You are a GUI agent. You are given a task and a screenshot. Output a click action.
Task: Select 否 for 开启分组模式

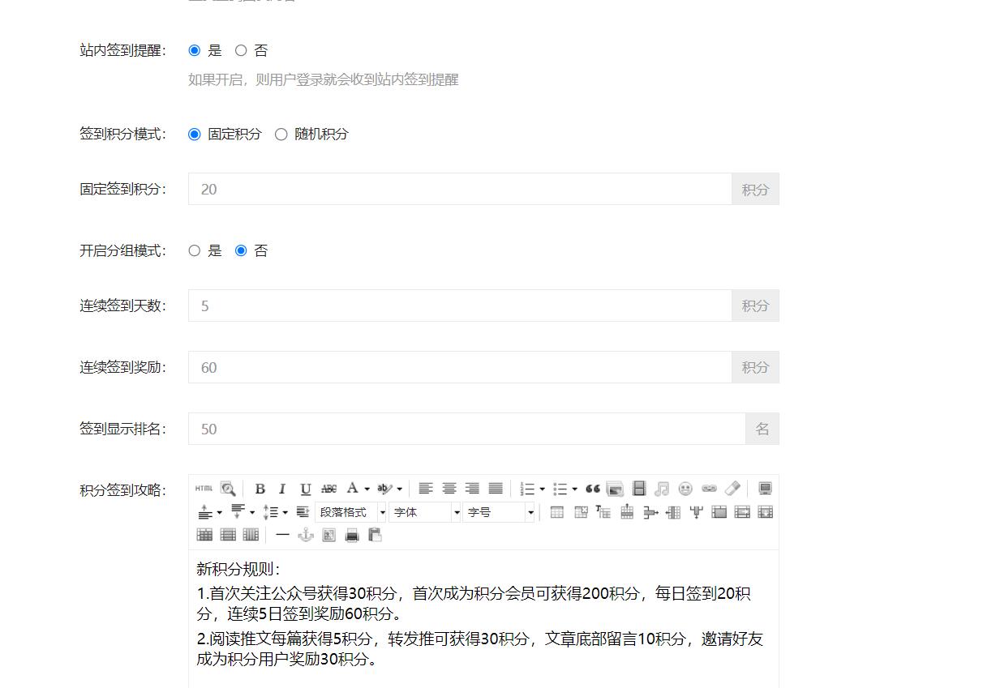point(241,251)
